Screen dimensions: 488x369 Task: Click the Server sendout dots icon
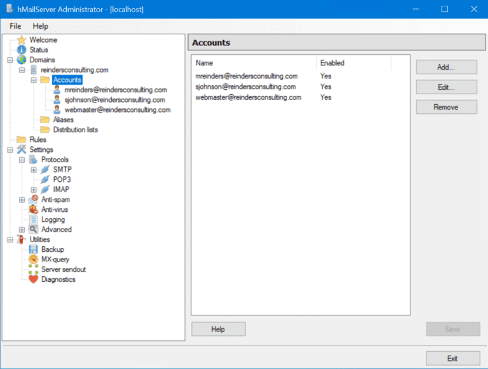[x=33, y=269]
